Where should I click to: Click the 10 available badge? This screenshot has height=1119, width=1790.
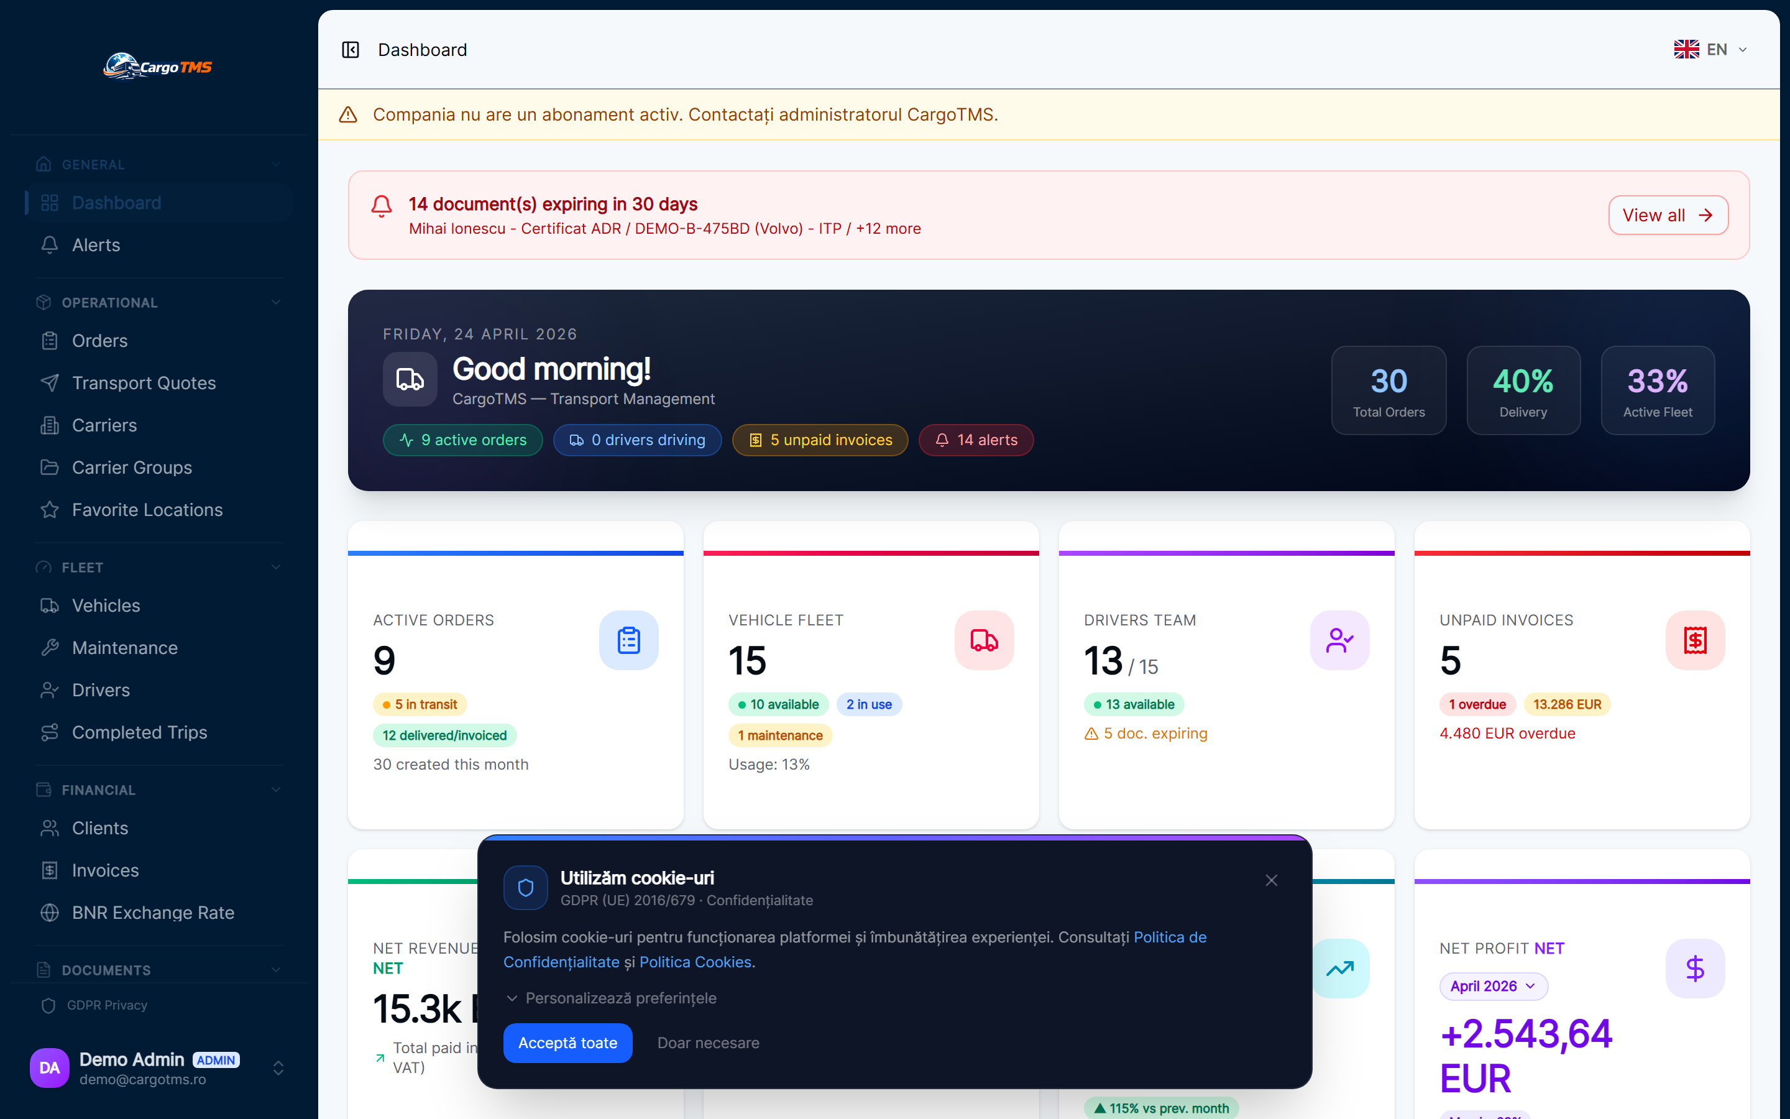(x=778, y=704)
